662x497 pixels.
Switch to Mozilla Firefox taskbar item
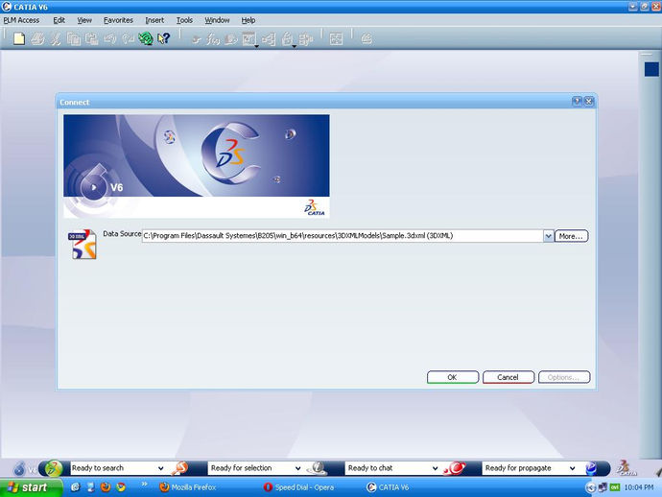tap(188, 487)
